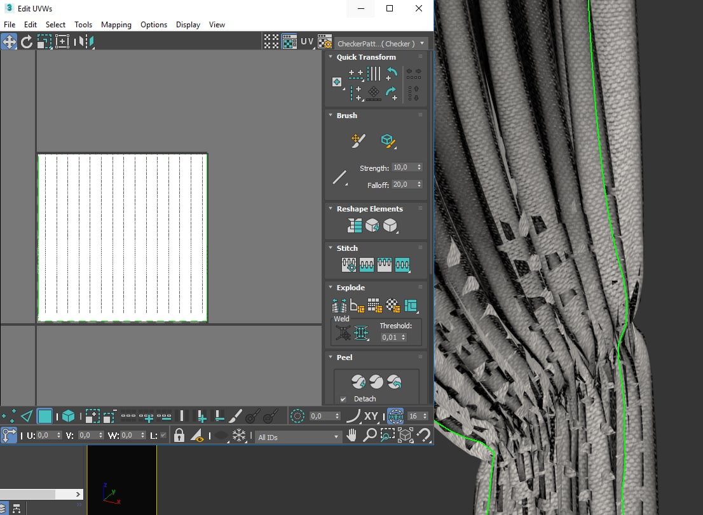The height and width of the screenshot is (515, 703).
Task: Open the Tools menu
Action: coord(83,25)
